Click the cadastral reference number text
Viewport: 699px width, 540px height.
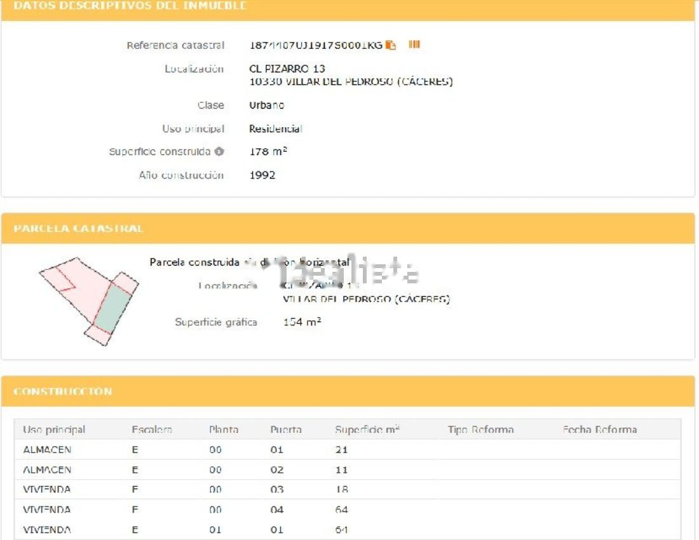(x=316, y=45)
